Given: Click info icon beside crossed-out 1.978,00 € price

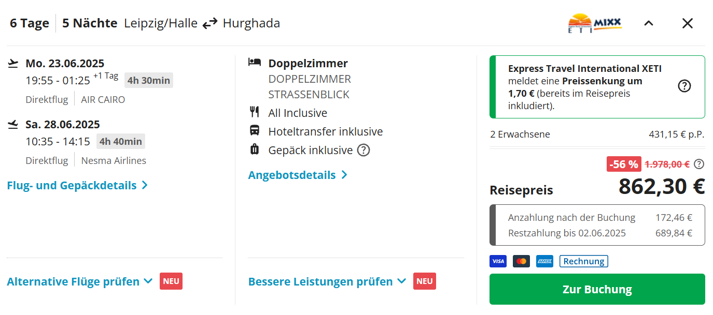Looking at the screenshot, I should 699,164.
